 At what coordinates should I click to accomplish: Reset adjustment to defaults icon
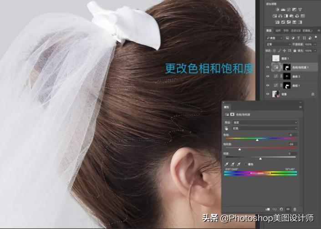pyautogui.click(x=281, y=209)
